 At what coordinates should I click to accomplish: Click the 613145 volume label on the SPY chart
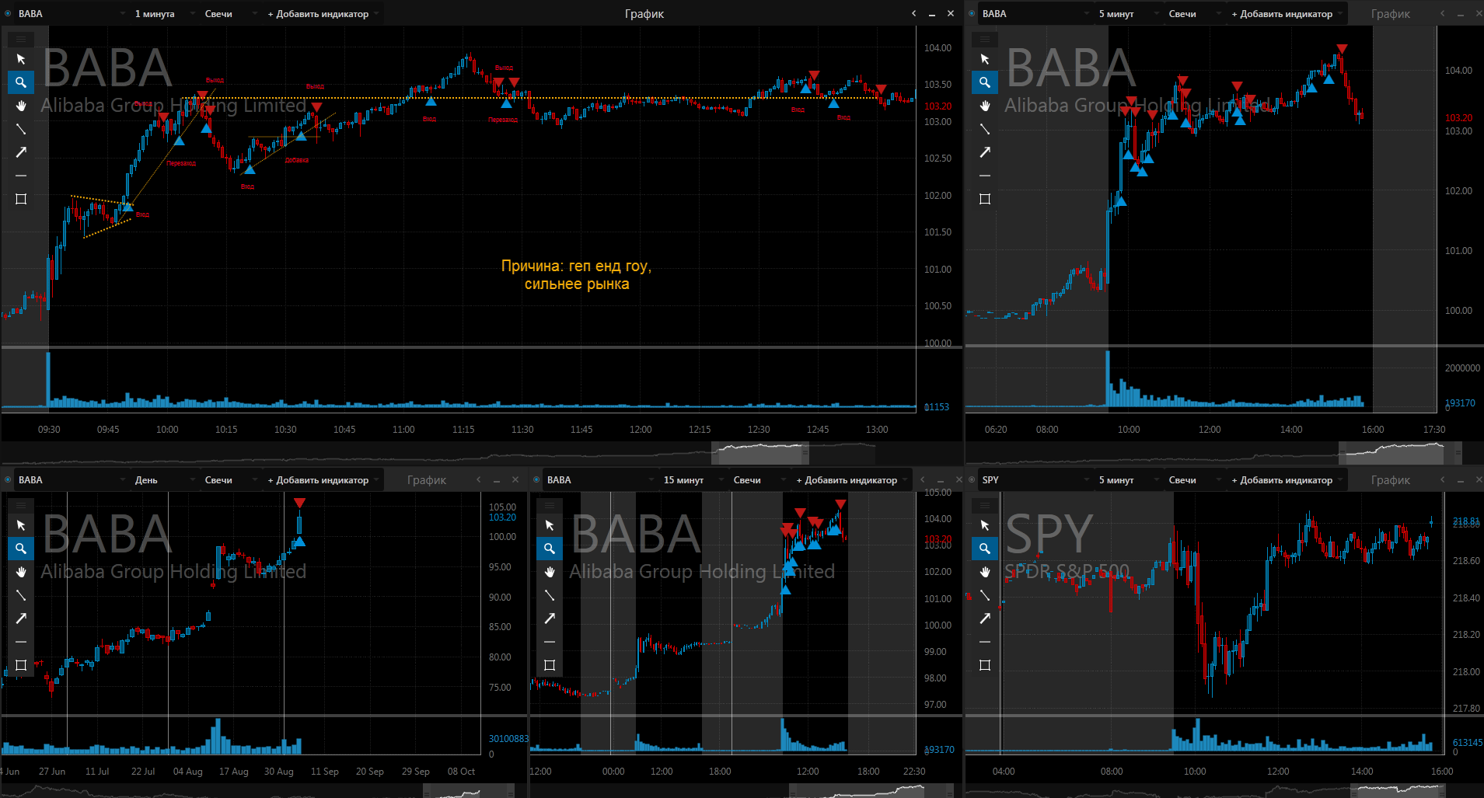pos(1467,743)
